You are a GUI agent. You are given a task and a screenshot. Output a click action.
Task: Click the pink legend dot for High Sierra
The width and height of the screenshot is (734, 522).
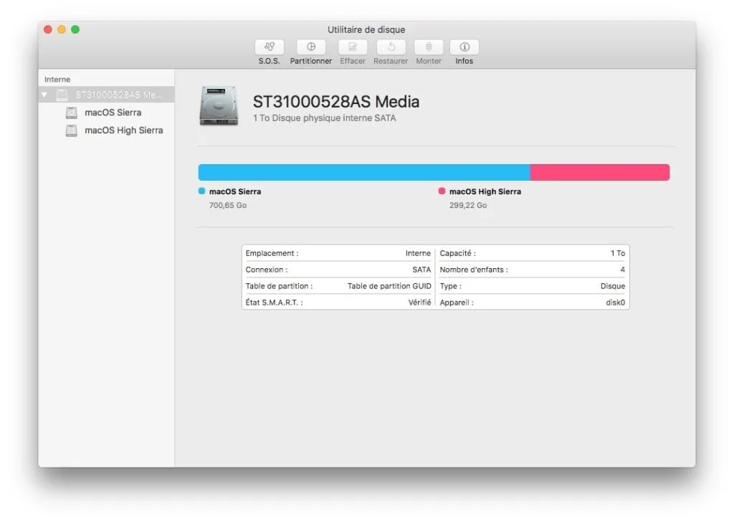coord(442,191)
